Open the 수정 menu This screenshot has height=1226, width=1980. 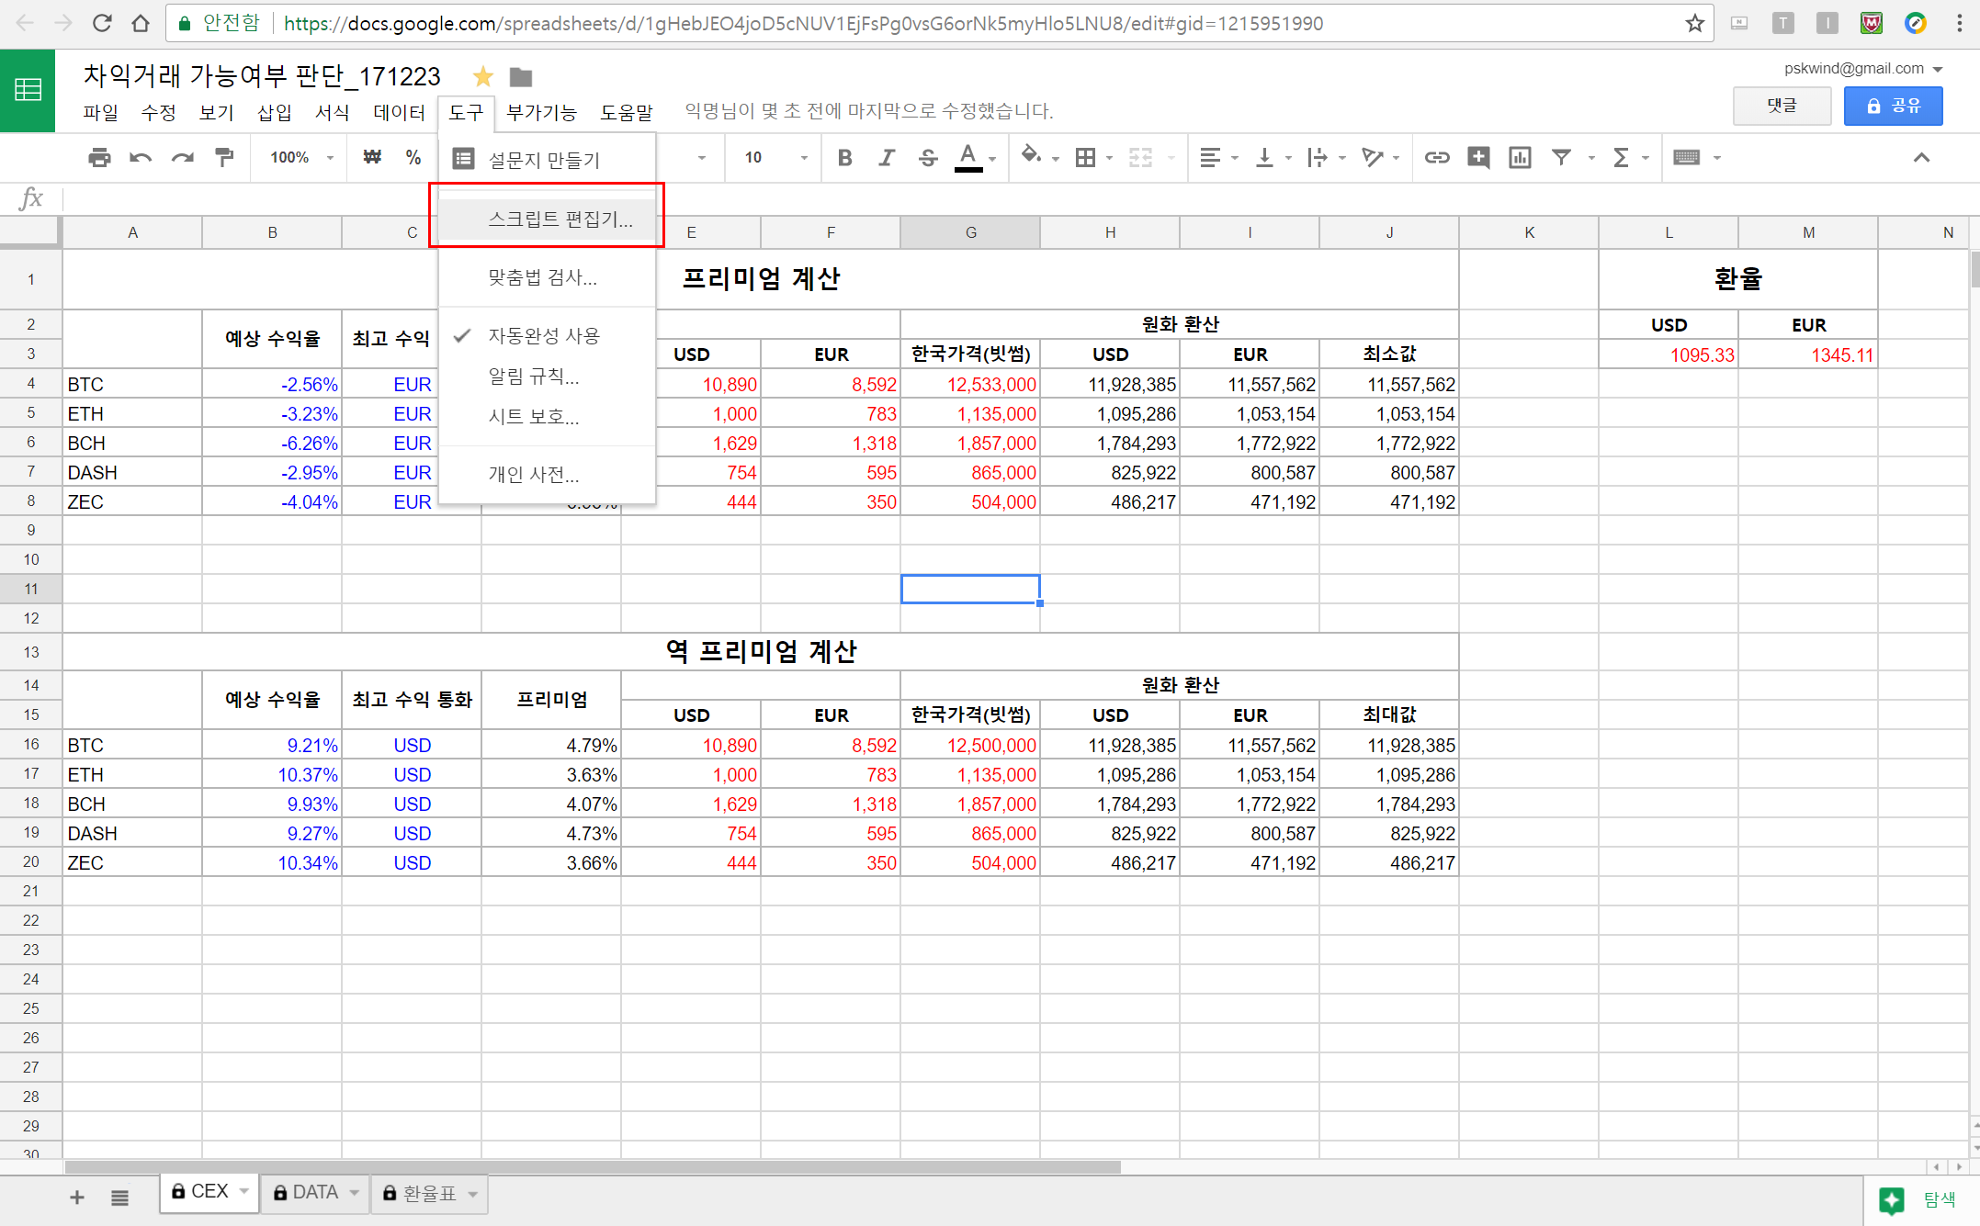pos(158,112)
